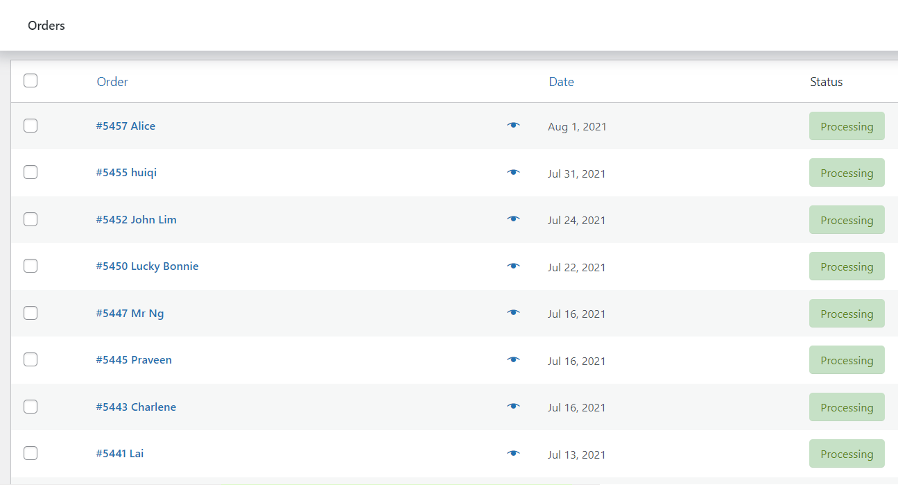
Task: Tick the select-all checkbox in header
Action: [x=31, y=80]
